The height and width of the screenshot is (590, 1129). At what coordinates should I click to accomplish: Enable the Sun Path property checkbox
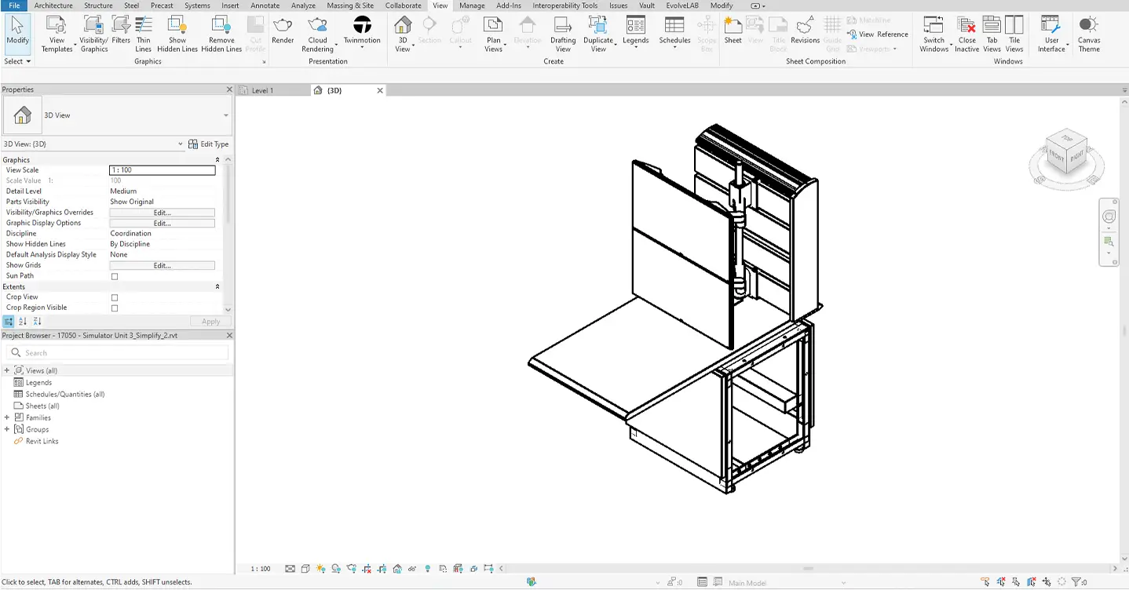click(113, 275)
